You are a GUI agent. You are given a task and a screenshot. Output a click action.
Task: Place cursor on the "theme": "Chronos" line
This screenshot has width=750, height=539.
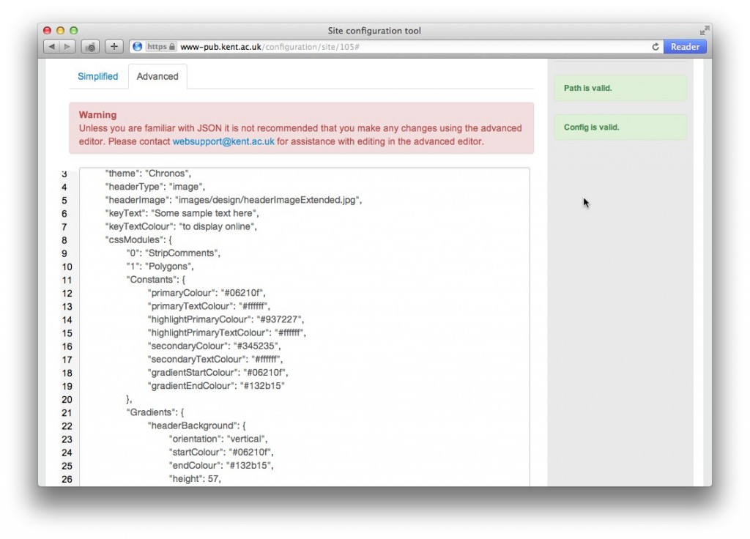click(x=149, y=174)
